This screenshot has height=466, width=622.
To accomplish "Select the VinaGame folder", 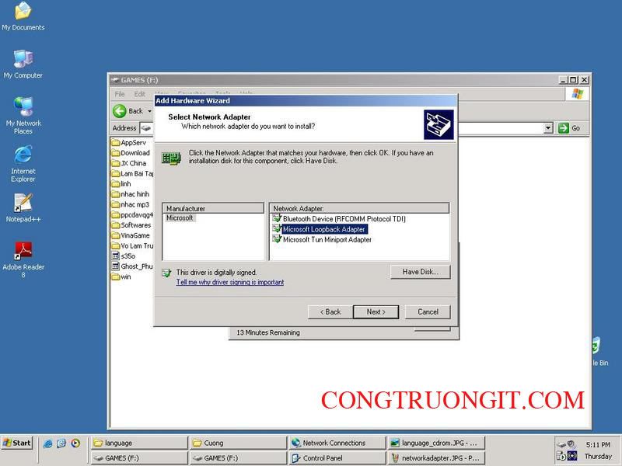I will coord(131,235).
